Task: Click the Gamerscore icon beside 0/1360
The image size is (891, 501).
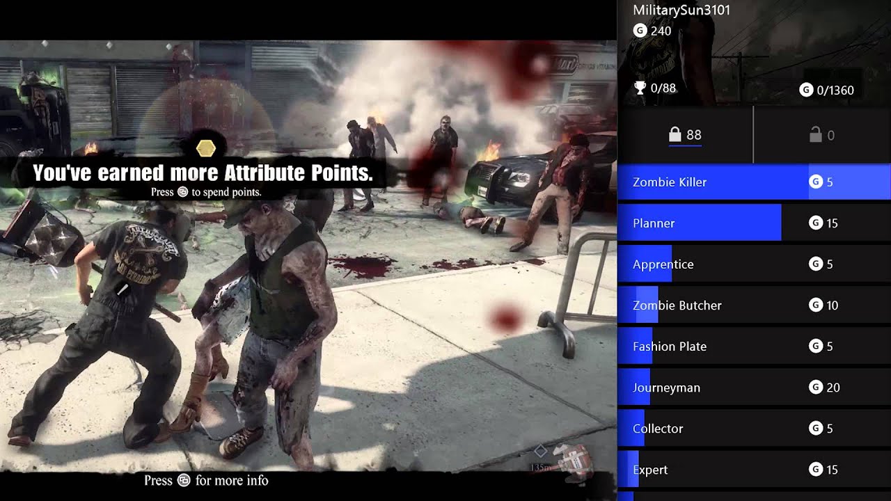Action: point(806,90)
